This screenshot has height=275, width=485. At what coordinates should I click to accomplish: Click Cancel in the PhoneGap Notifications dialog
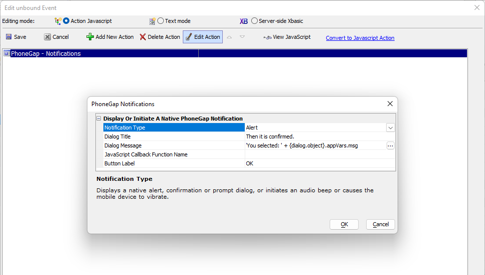(x=381, y=224)
